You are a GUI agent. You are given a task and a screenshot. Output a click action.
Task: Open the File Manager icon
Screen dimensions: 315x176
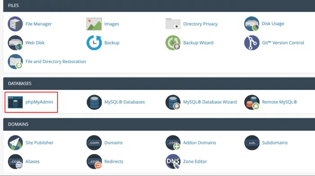pos(15,24)
